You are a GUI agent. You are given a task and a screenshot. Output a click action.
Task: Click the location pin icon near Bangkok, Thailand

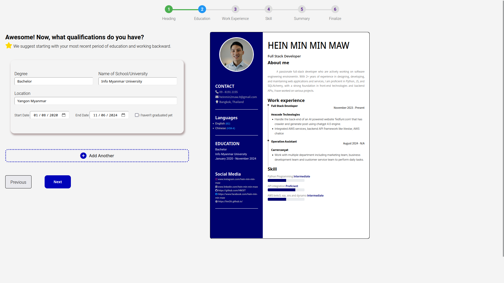coord(217,102)
